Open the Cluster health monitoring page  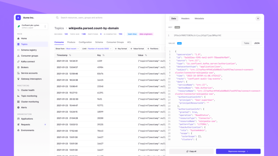click(x=28, y=90)
